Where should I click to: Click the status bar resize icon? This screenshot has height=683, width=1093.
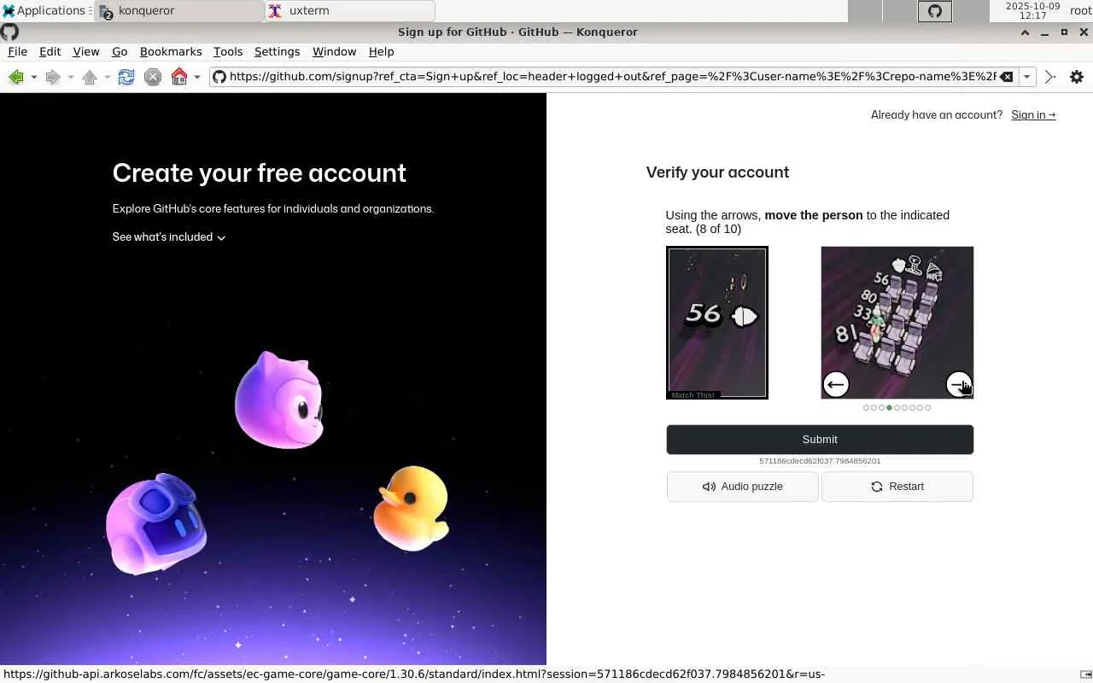(x=1085, y=674)
